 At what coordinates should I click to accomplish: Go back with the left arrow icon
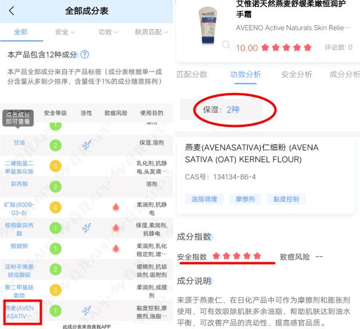coord(11,11)
